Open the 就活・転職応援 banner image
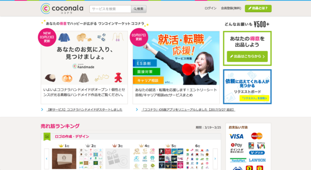This screenshot has height=170, width=311. coord(176,58)
